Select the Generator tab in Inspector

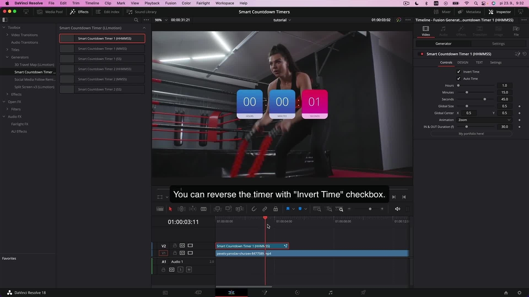(x=443, y=44)
